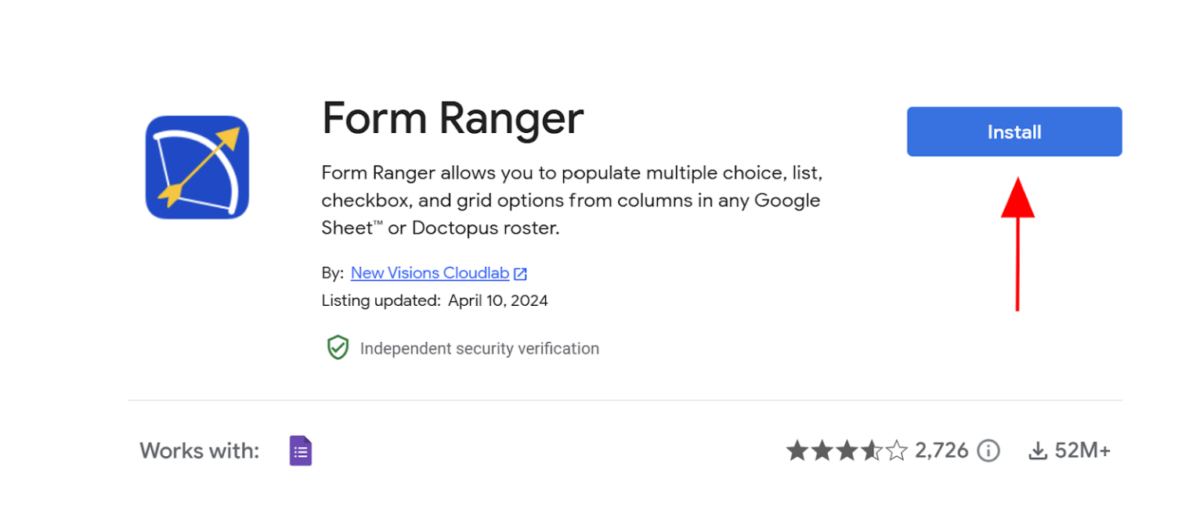The image size is (1203, 514).
Task: Click the info icon next to ratings
Action: [988, 451]
